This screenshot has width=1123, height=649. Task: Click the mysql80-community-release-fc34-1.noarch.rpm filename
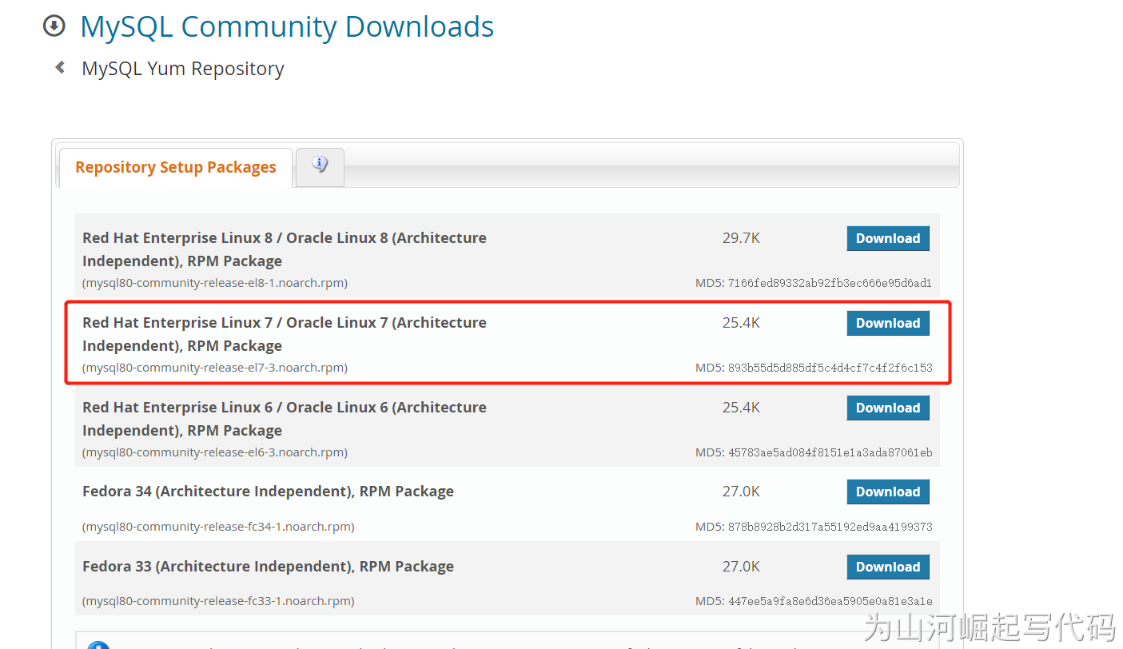[218, 527]
